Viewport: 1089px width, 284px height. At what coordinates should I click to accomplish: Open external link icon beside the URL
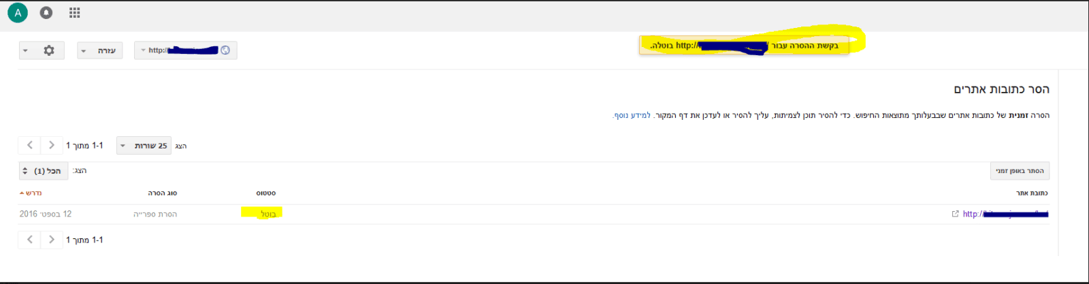click(x=955, y=214)
